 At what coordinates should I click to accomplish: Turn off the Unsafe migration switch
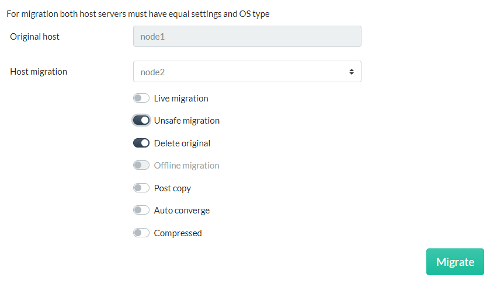click(x=141, y=121)
